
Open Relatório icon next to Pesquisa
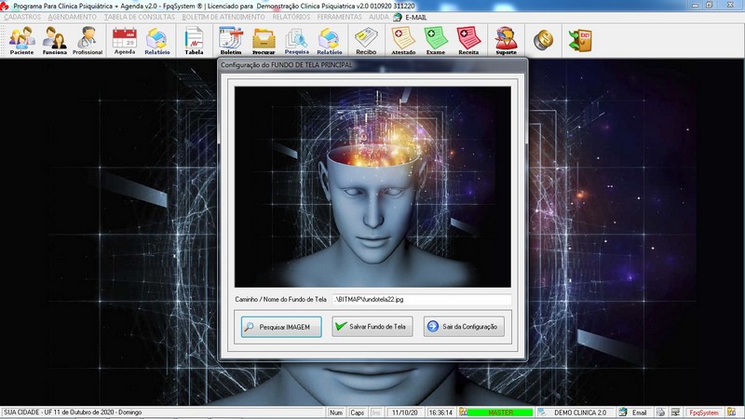[x=330, y=41]
